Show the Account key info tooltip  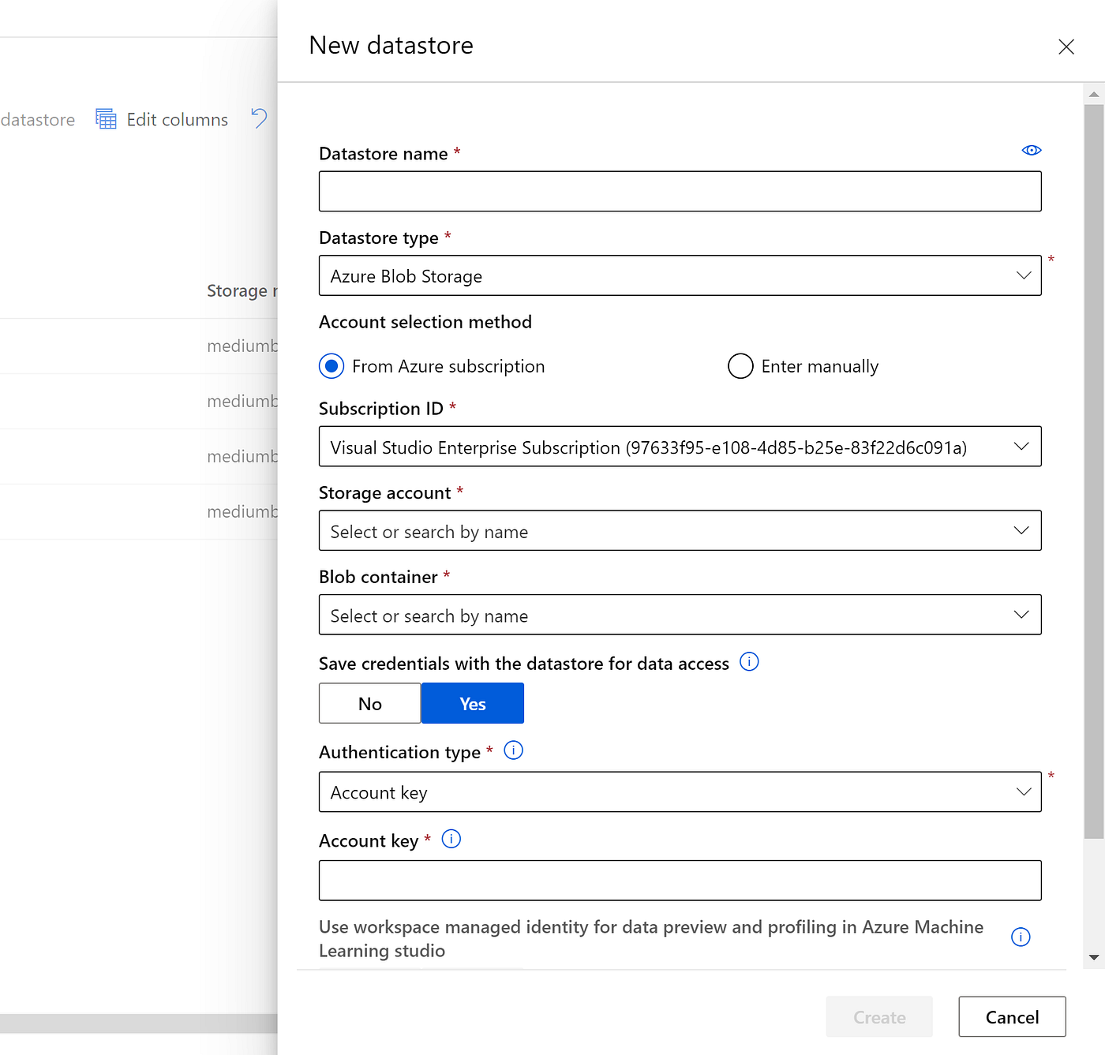pyautogui.click(x=451, y=839)
